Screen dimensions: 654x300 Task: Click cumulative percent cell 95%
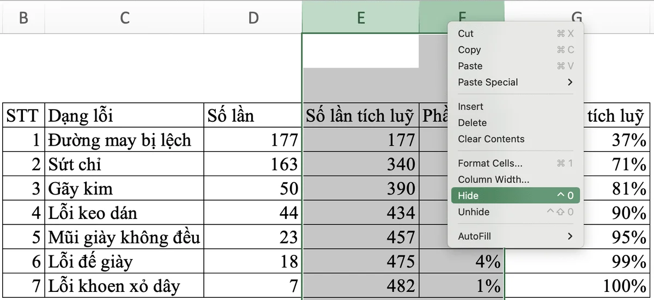coord(616,237)
